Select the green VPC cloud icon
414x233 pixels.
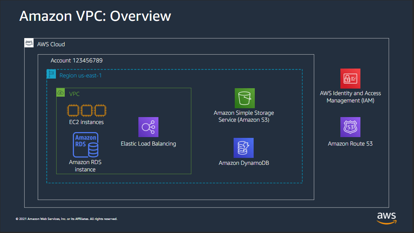tap(61, 92)
